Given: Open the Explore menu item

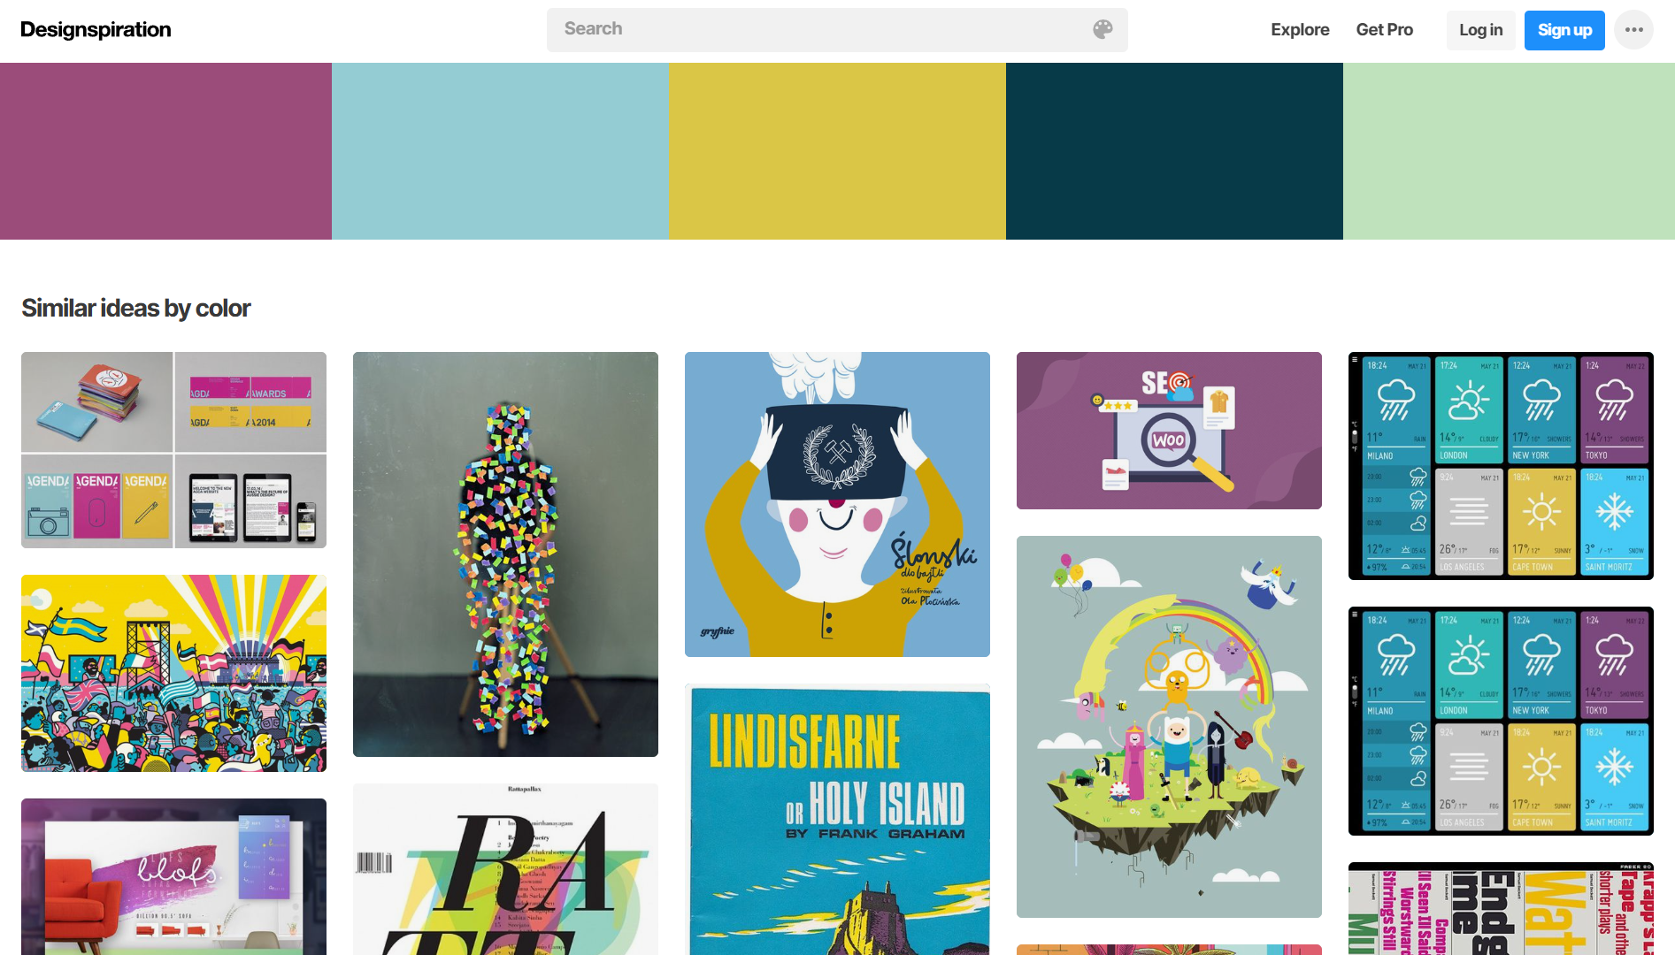Looking at the screenshot, I should pyautogui.click(x=1300, y=30).
